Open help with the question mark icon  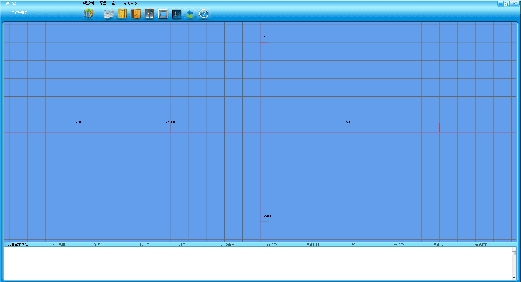click(204, 14)
